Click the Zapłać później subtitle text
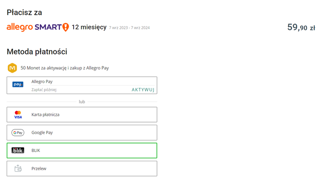Screen dimensions: 321x180 [x=44, y=90]
